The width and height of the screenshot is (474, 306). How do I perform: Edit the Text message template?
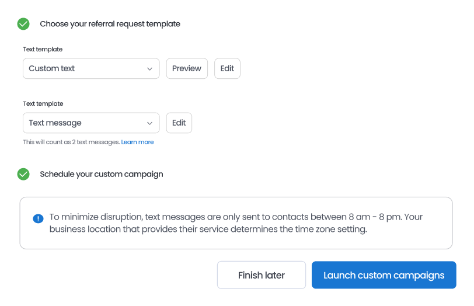(x=179, y=123)
